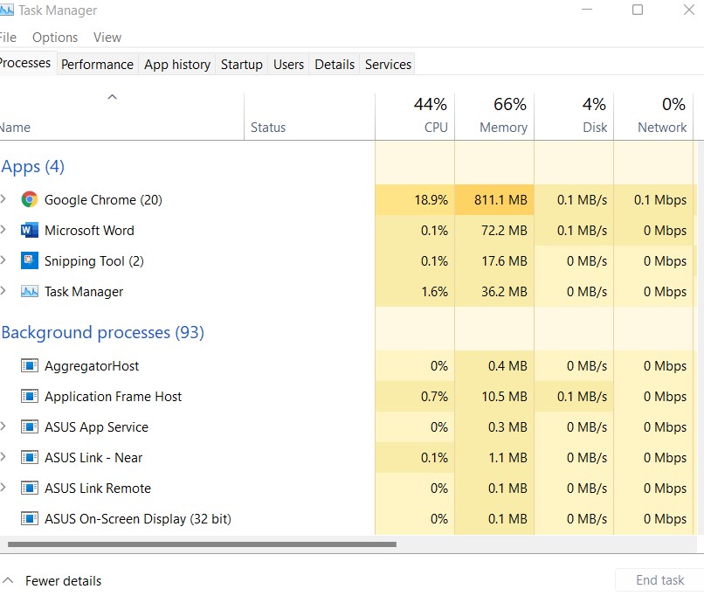Image resolution: width=704 pixels, height=596 pixels.
Task: Select the Microsoft Word process icon
Action: 30,231
